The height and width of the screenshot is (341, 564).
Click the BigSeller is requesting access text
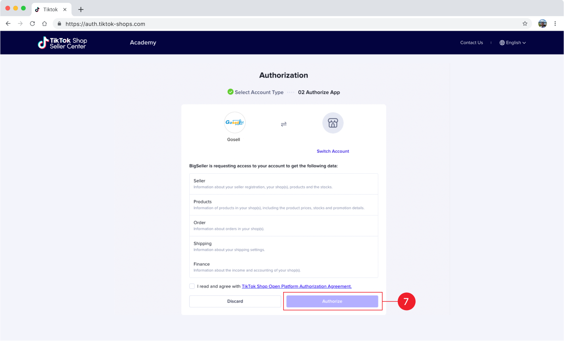[x=263, y=166]
